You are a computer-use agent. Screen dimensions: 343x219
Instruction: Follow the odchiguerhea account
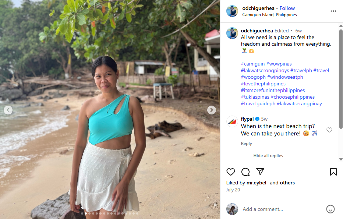(x=287, y=8)
